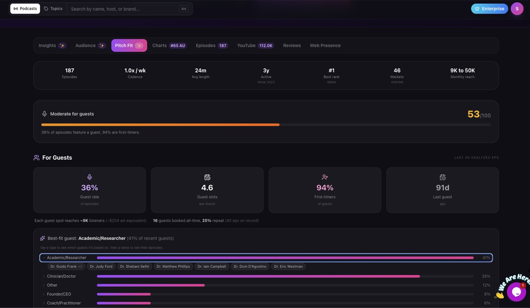Click the Topics tag icon
The image size is (530, 308).
pos(46,9)
